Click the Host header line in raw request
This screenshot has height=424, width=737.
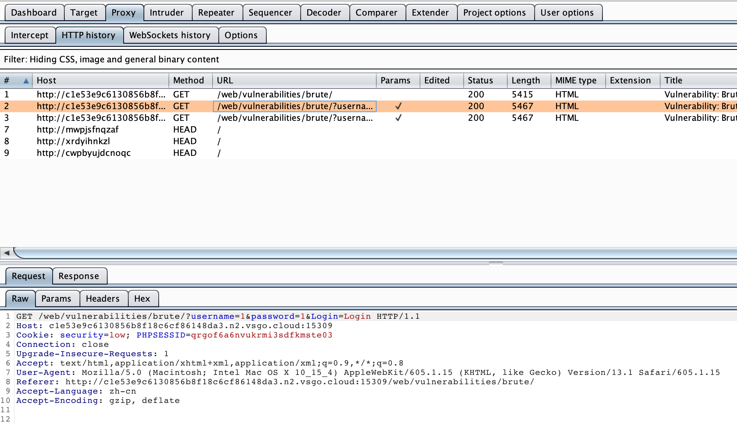pos(174,326)
